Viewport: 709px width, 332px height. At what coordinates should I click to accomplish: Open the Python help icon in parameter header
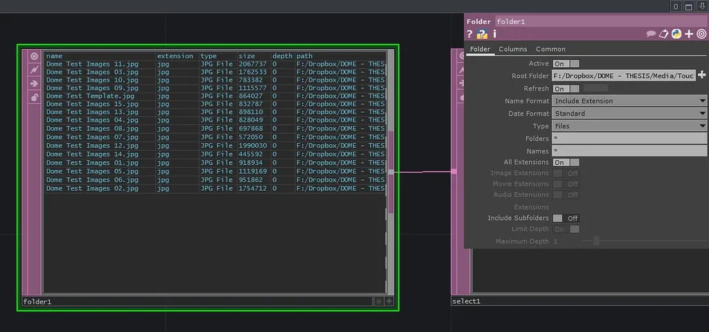[x=482, y=34]
